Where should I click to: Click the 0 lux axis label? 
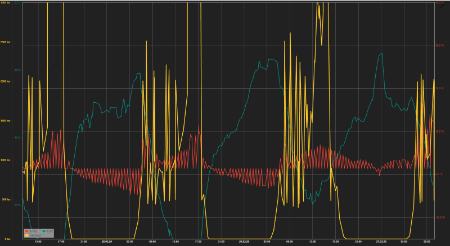pos(7,239)
